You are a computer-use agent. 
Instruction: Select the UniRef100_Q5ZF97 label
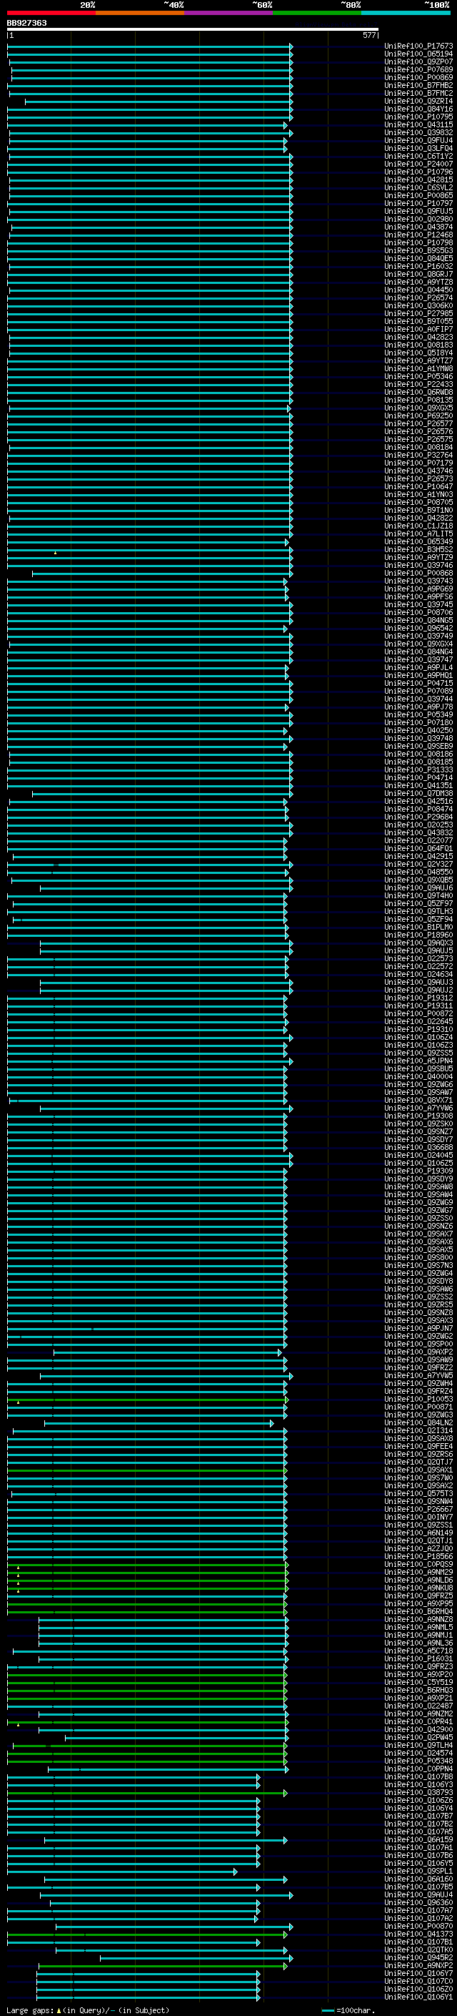click(418, 903)
